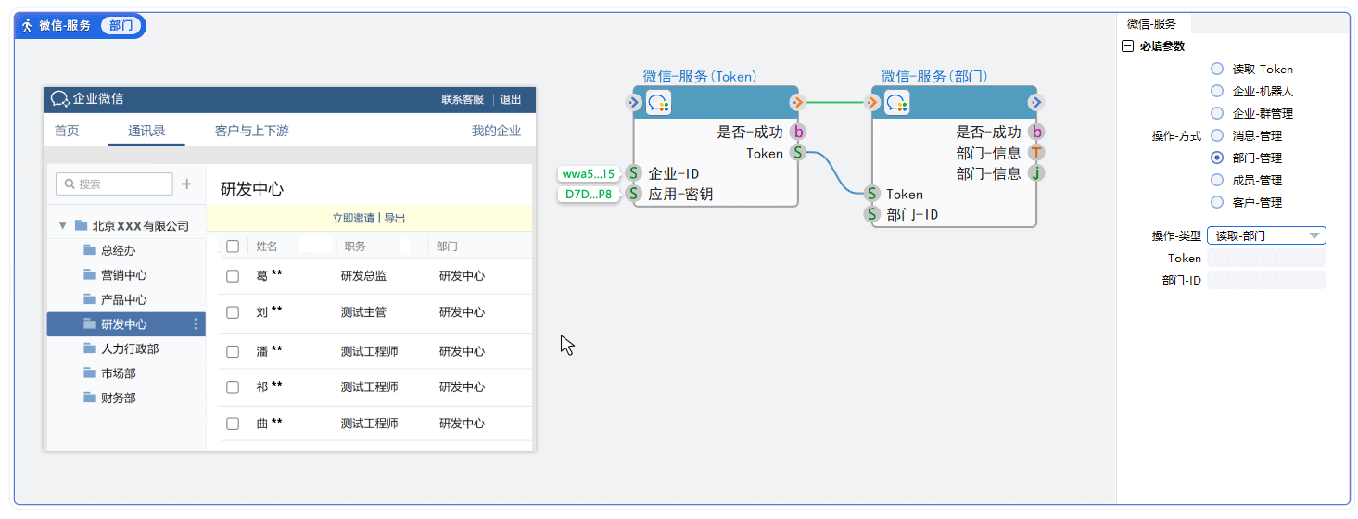1358x519 pixels.
Task: Collapse the 北京XXX有限公司 tree node
Action: click(63, 225)
